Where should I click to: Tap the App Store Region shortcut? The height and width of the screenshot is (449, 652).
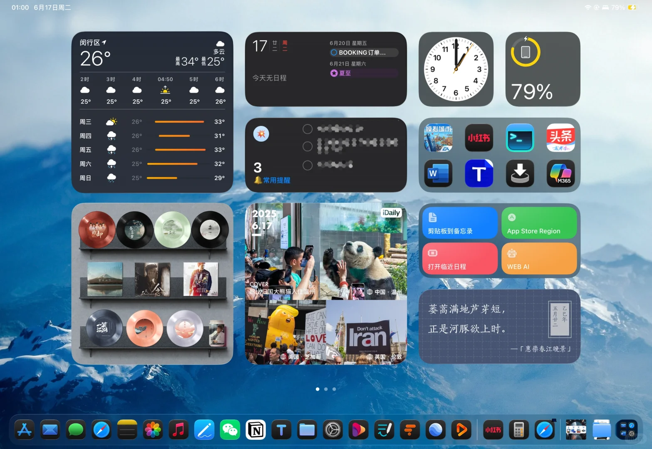[x=539, y=223]
